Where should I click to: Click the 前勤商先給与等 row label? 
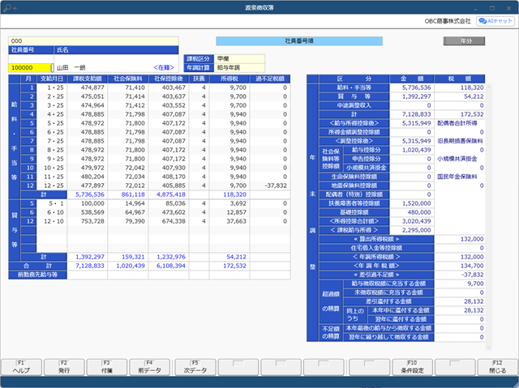[38, 275]
